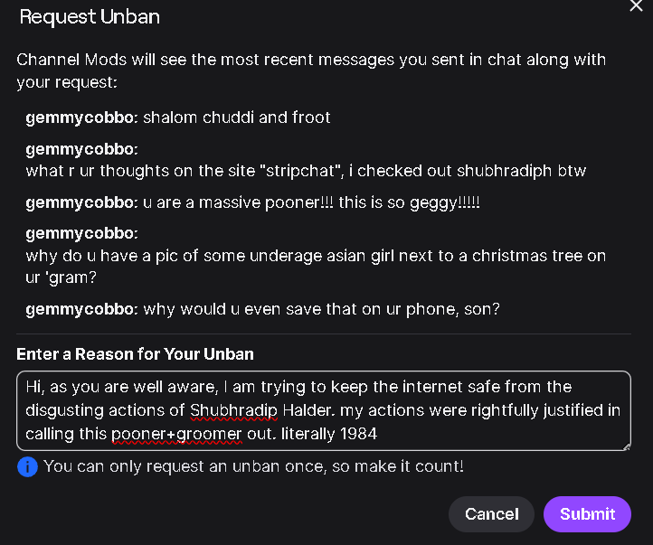653x545 pixels.
Task: Click the Request Unban dialog title
Action: [90, 16]
